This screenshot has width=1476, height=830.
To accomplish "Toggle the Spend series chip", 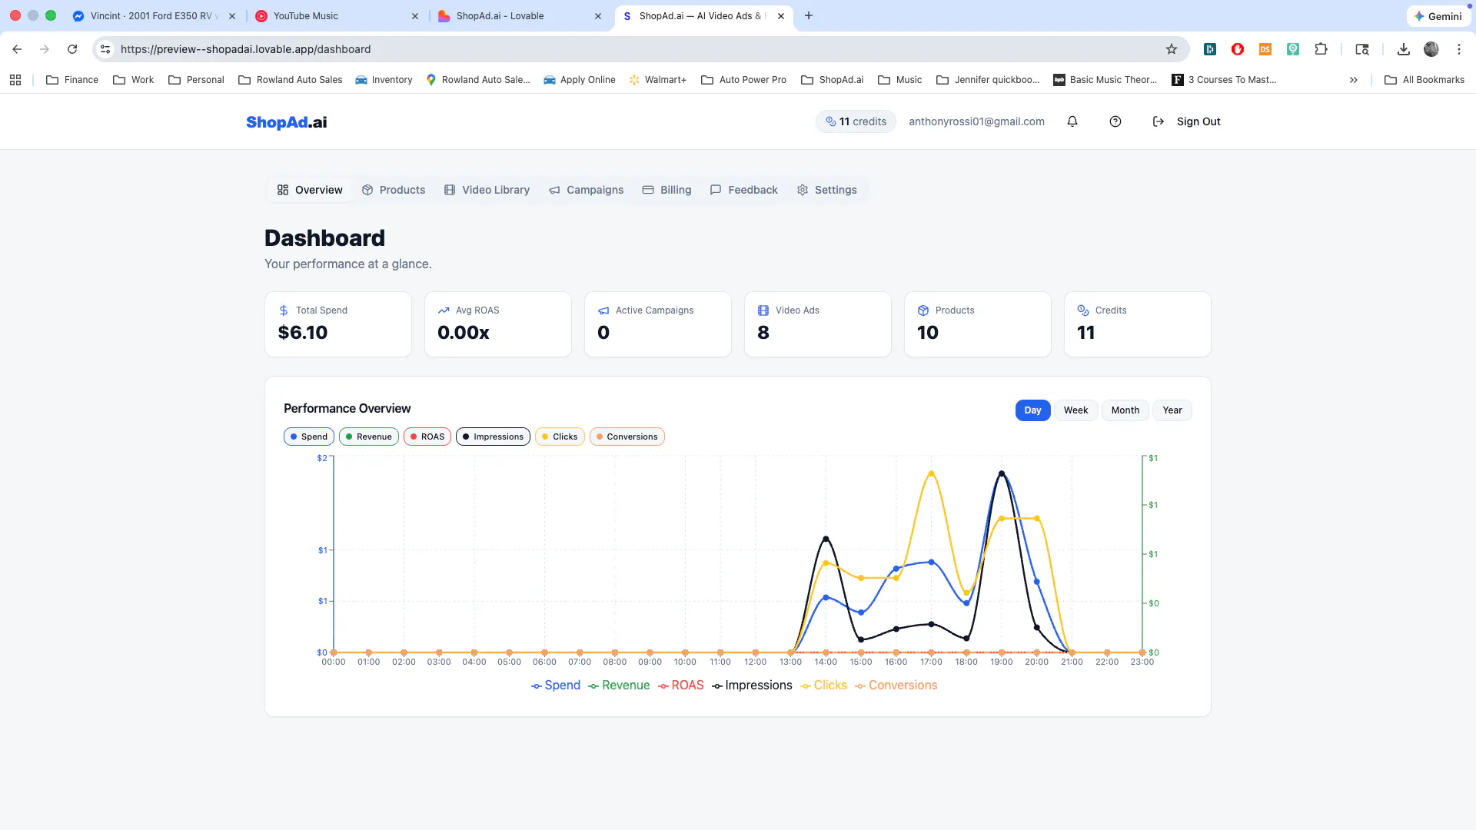I will (x=309, y=437).
